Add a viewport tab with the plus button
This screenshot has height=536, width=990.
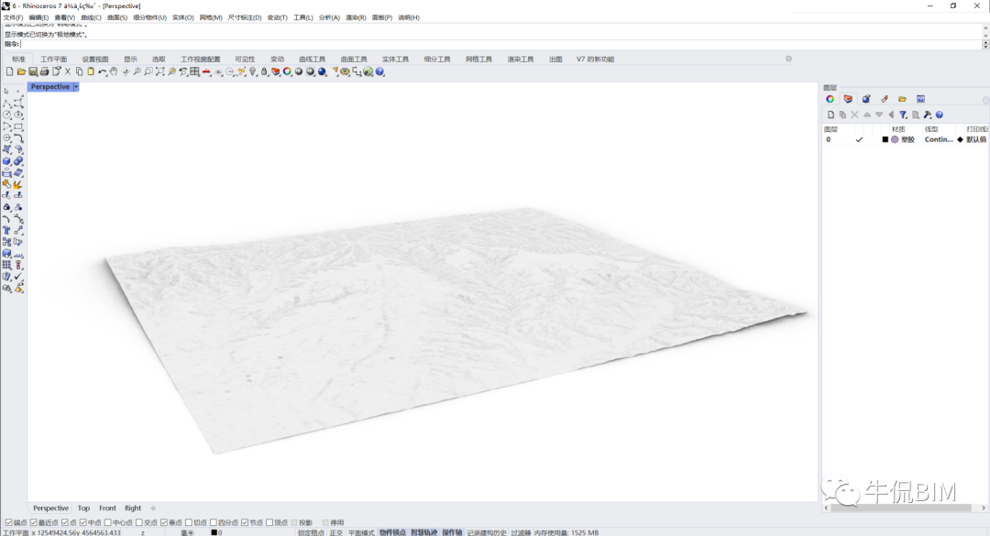(x=153, y=509)
